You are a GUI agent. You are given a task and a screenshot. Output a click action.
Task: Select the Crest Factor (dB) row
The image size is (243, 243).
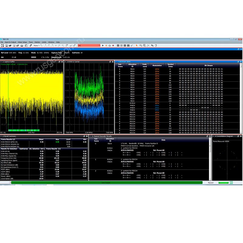coord(44,179)
